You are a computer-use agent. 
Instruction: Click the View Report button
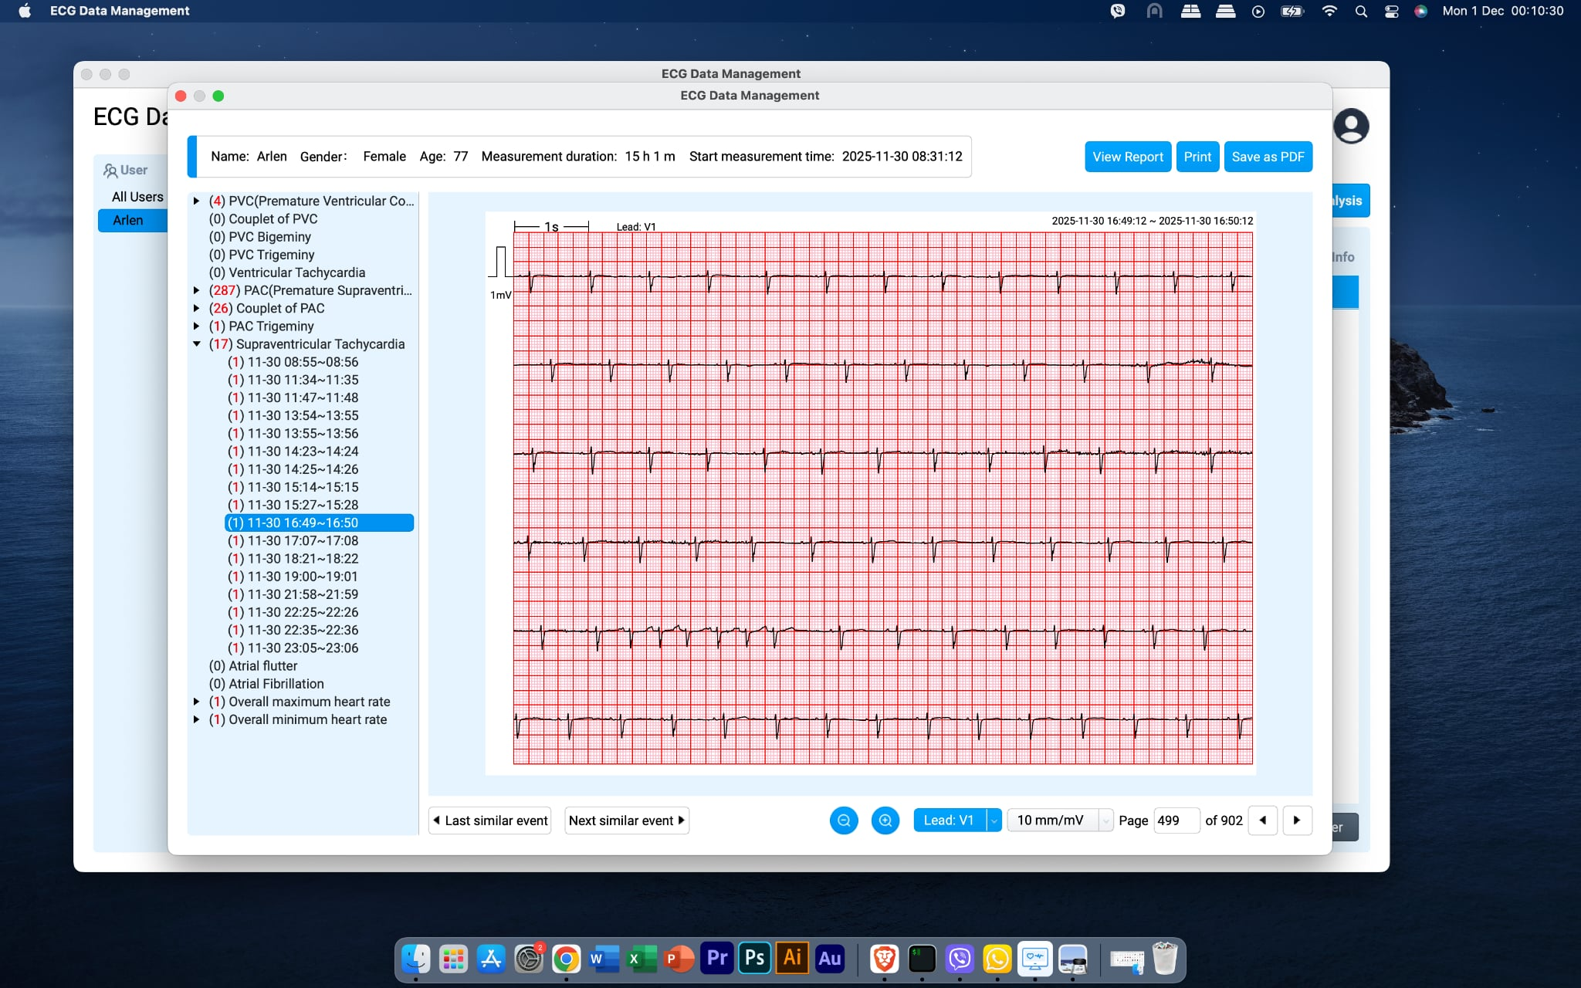tap(1127, 157)
